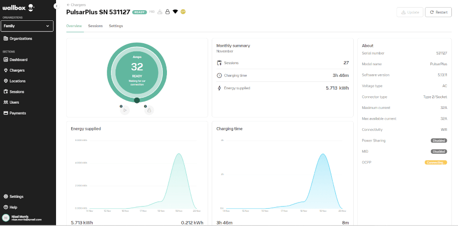The image size is (458, 226).
Task: Click Connectivity Wifi value
Action: (x=444, y=130)
